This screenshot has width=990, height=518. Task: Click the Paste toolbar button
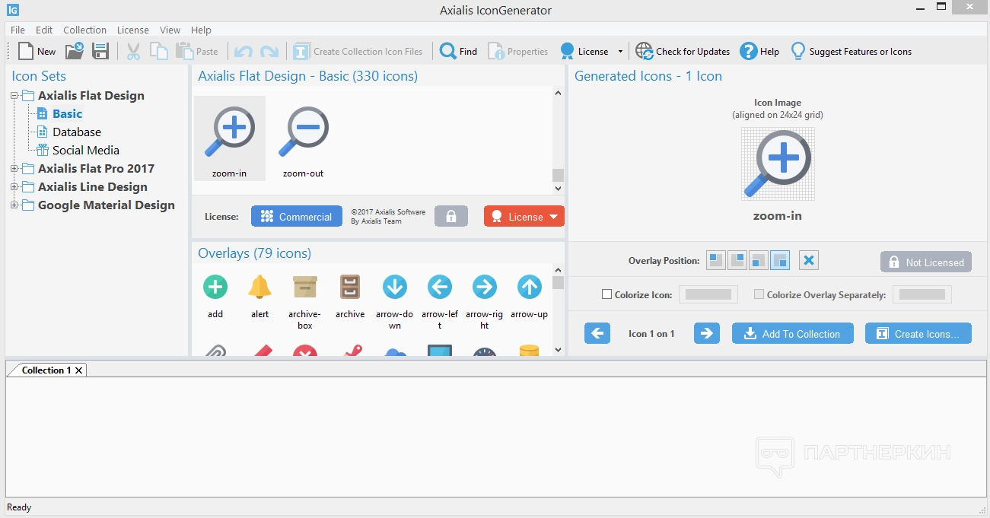(x=197, y=51)
